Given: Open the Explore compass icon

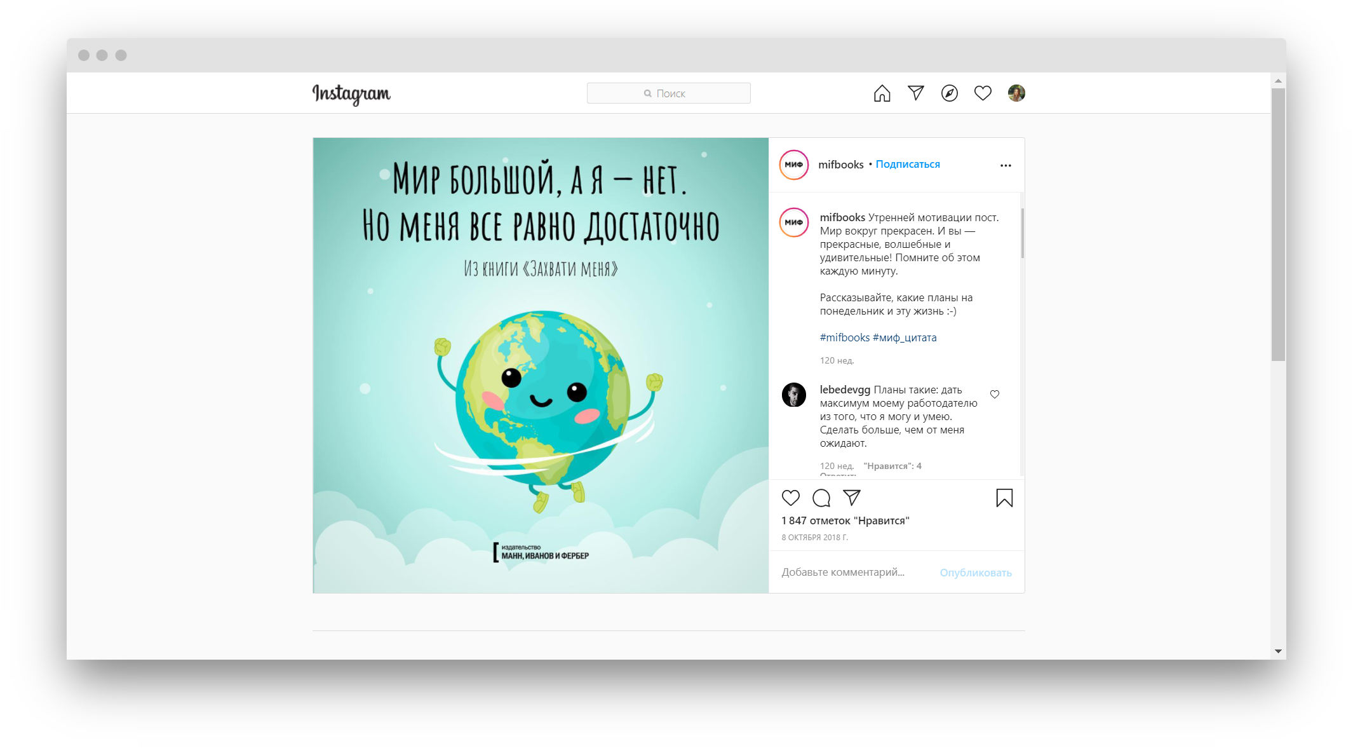Looking at the screenshot, I should pos(949,93).
